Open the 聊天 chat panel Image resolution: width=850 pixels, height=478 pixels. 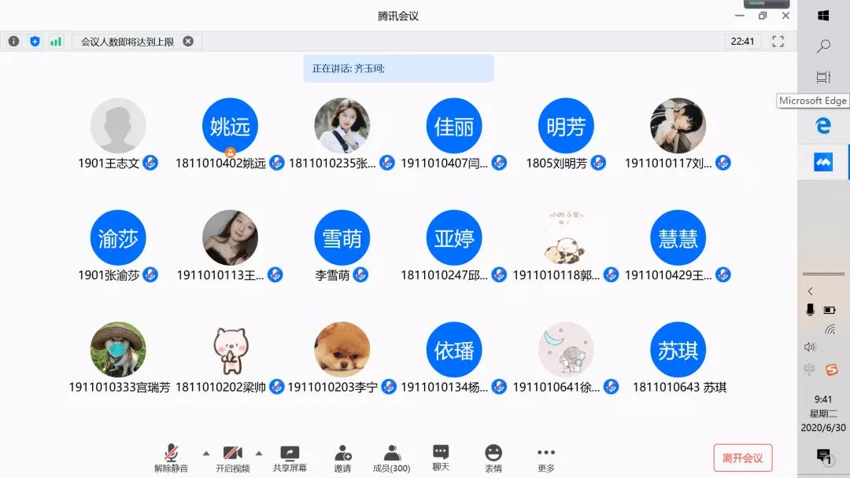click(441, 457)
